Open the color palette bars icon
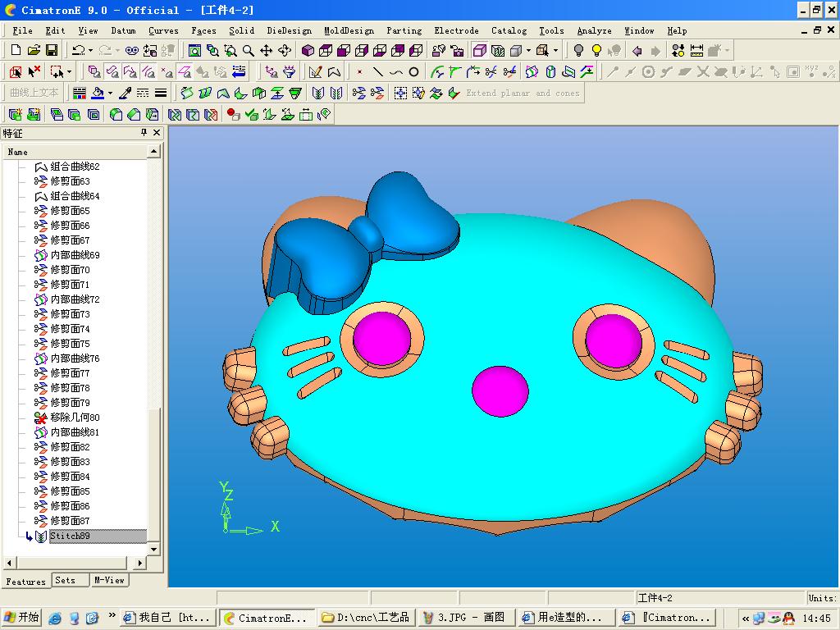Screen dimensions: 840x630 click(x=80, y=94)
